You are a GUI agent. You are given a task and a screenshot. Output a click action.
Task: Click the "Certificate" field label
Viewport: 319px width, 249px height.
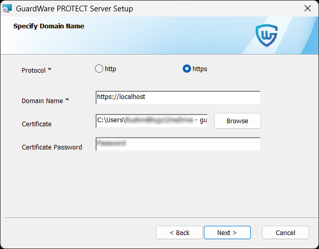pyautogui.click(x=37, y=124)
